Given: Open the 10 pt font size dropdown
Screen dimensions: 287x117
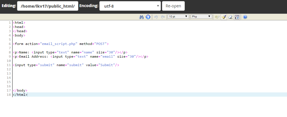Looking at the screenshot, I should click(178, 17).
